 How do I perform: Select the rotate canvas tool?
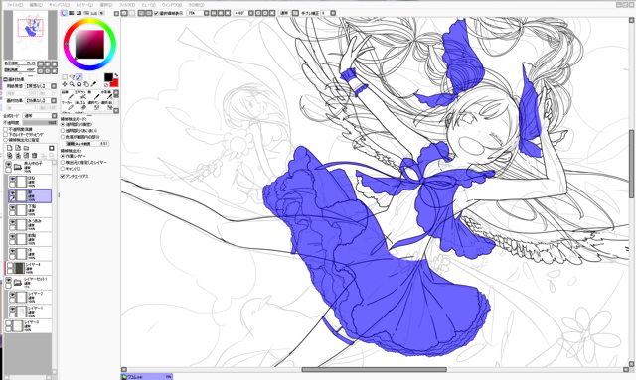tap(79, 84)
